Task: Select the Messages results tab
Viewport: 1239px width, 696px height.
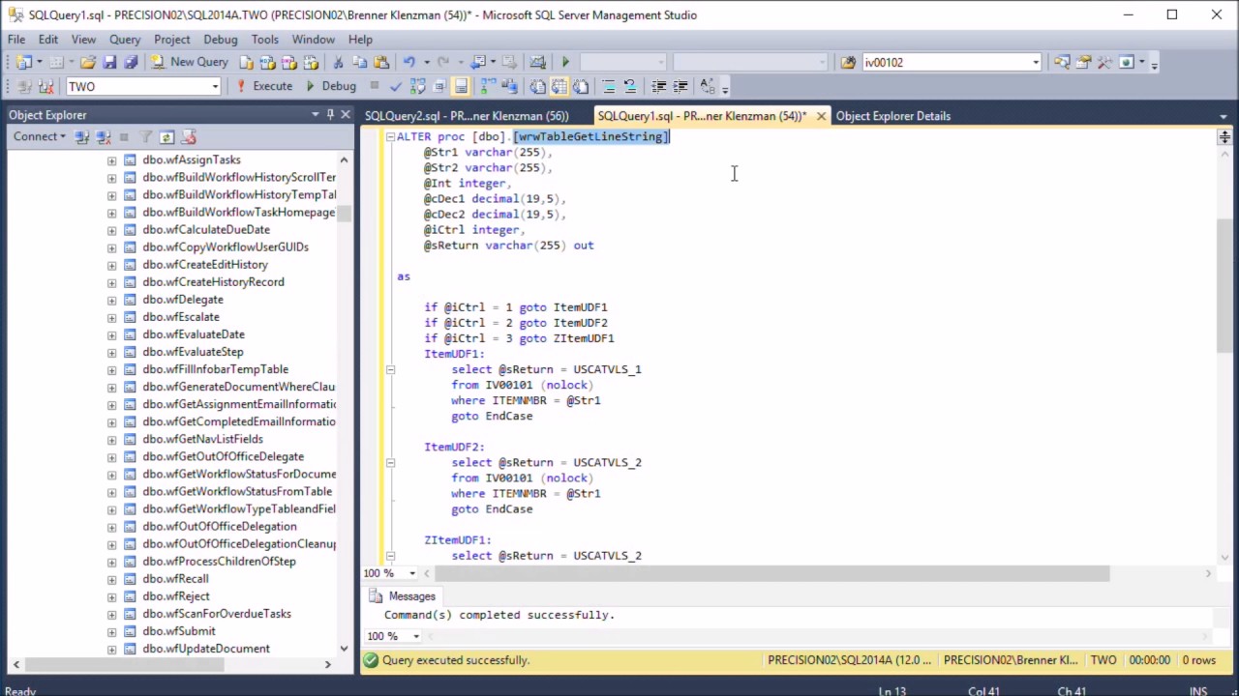Action: 403,596
